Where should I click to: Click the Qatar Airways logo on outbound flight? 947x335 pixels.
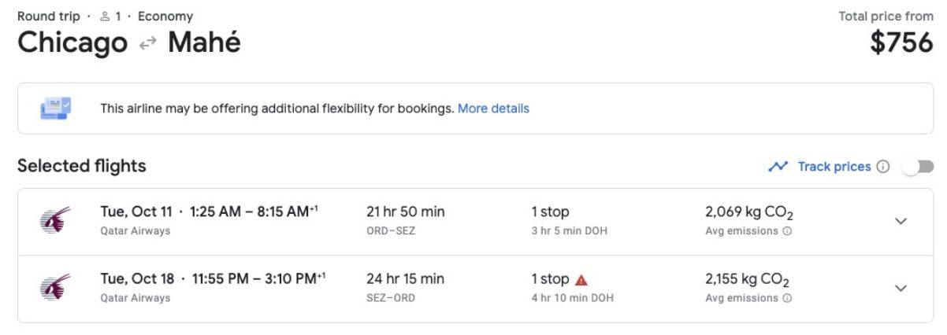[55, 220]
